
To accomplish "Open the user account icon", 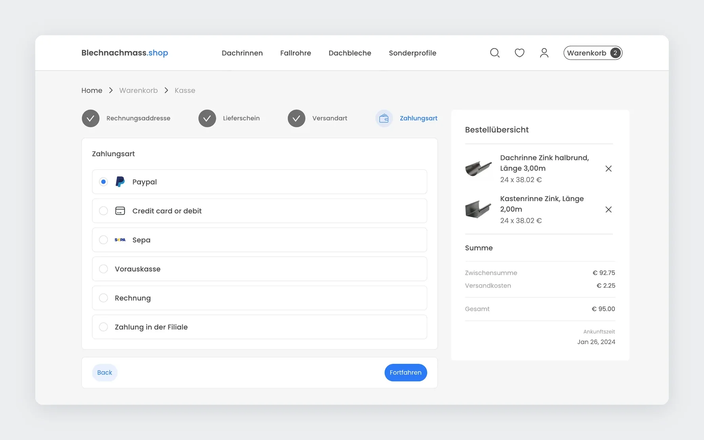I will pyautogui.click(x=544, y=53).
